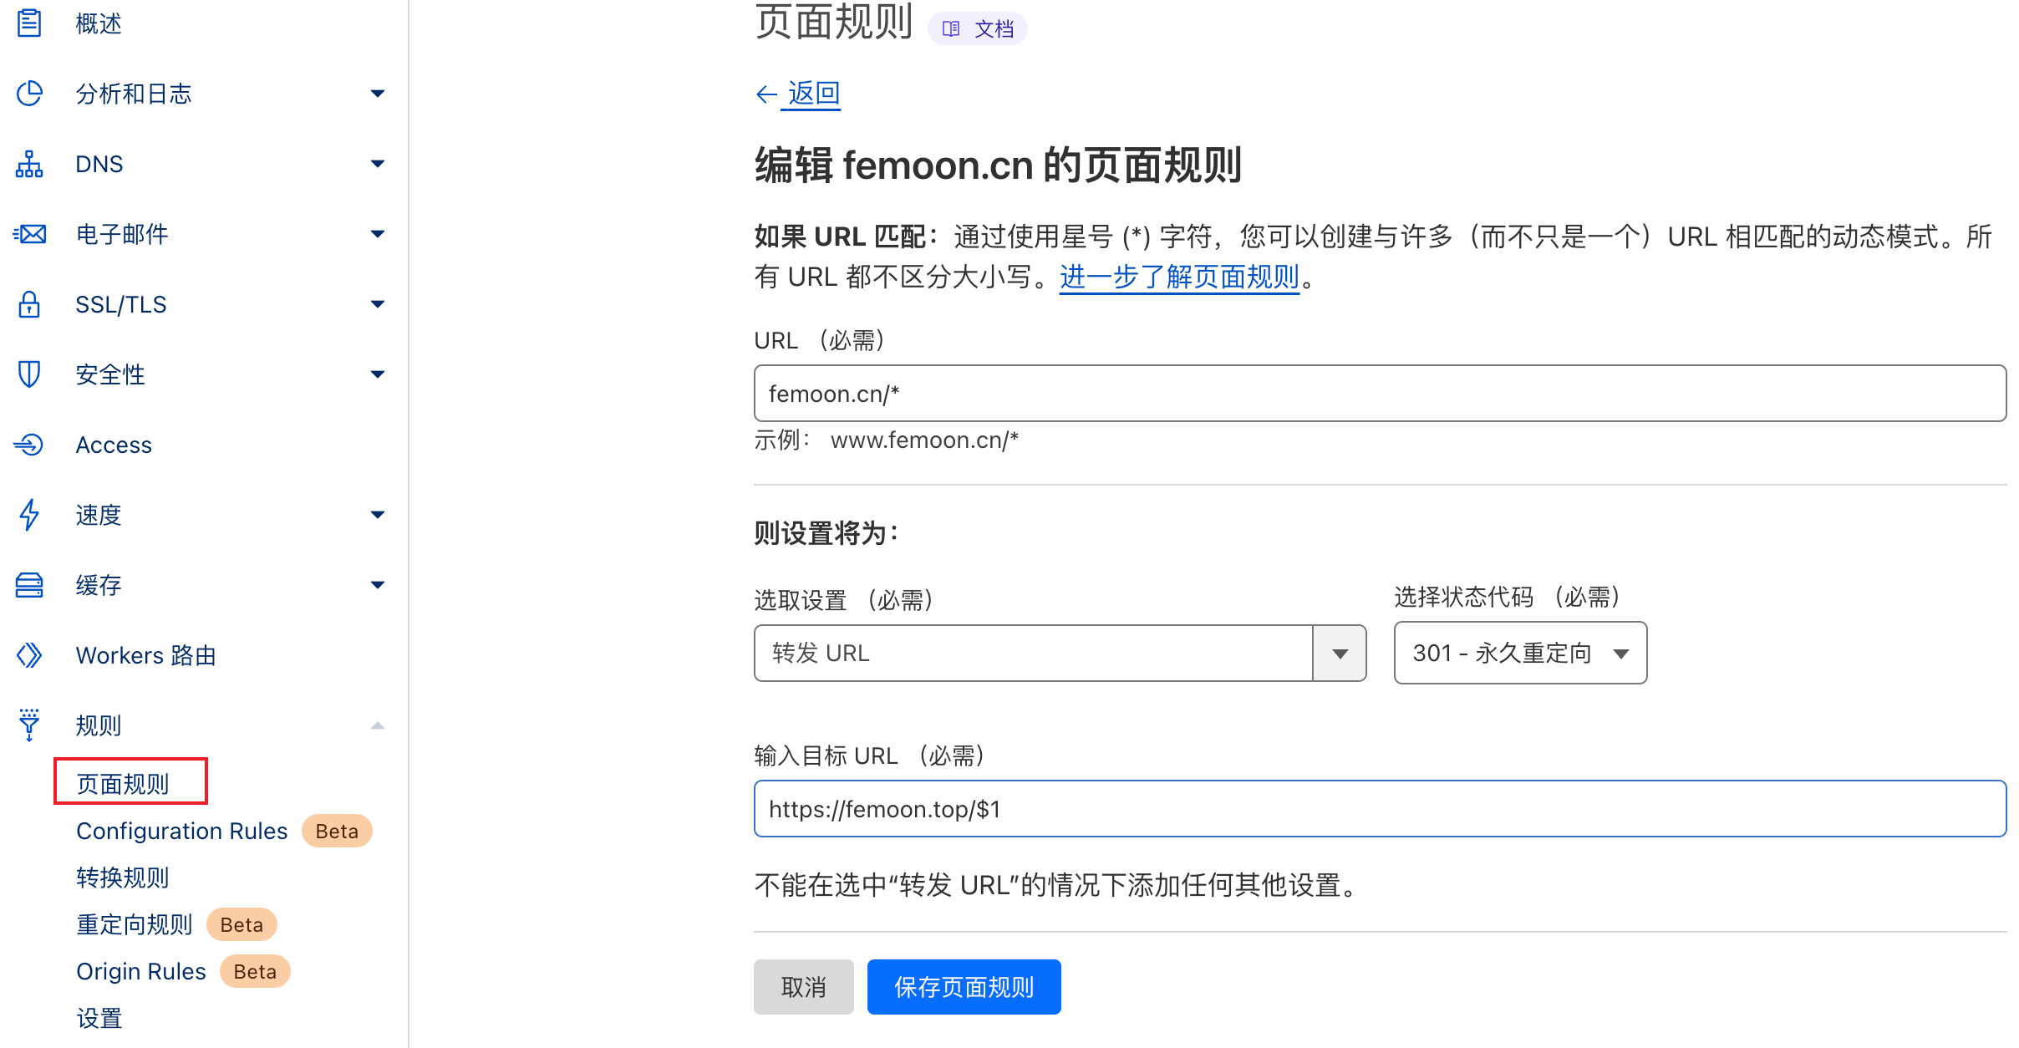Click the 返回 back link

click(x=812, y=94)
